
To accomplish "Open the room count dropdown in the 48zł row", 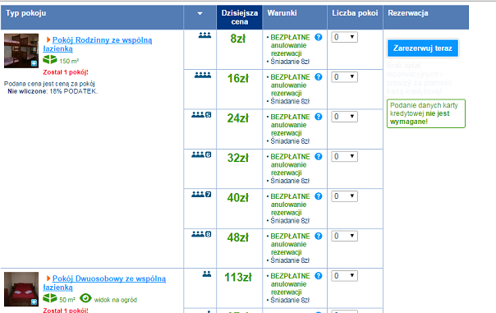I will (344, 236).
